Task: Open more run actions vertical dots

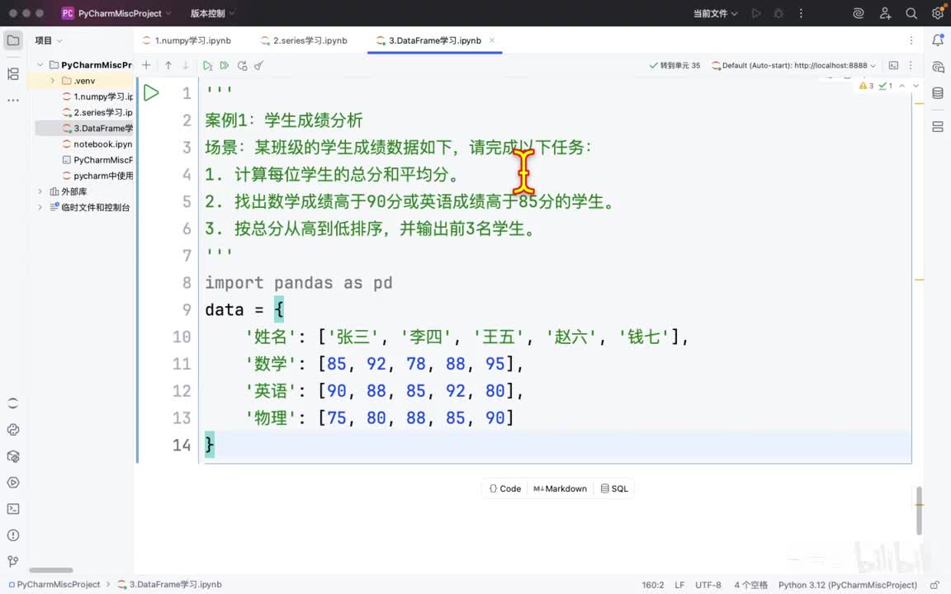Action: pyautogui.click(x=801, y=13)
